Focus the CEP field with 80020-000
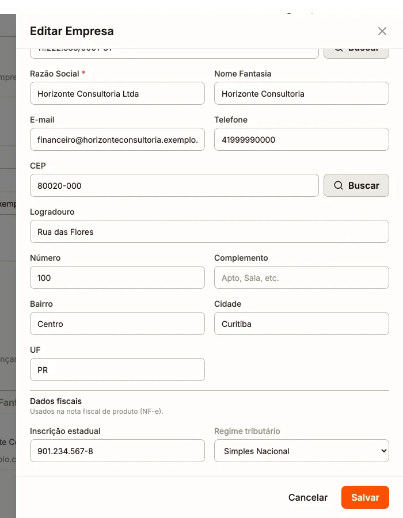The image size is (403, 518). click(x=174, y=185)
